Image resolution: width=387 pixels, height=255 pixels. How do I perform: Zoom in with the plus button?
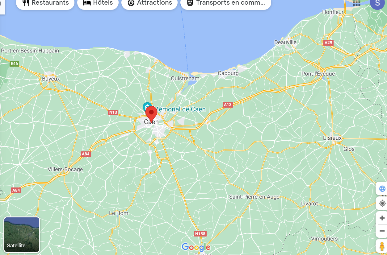pos(382,218)
